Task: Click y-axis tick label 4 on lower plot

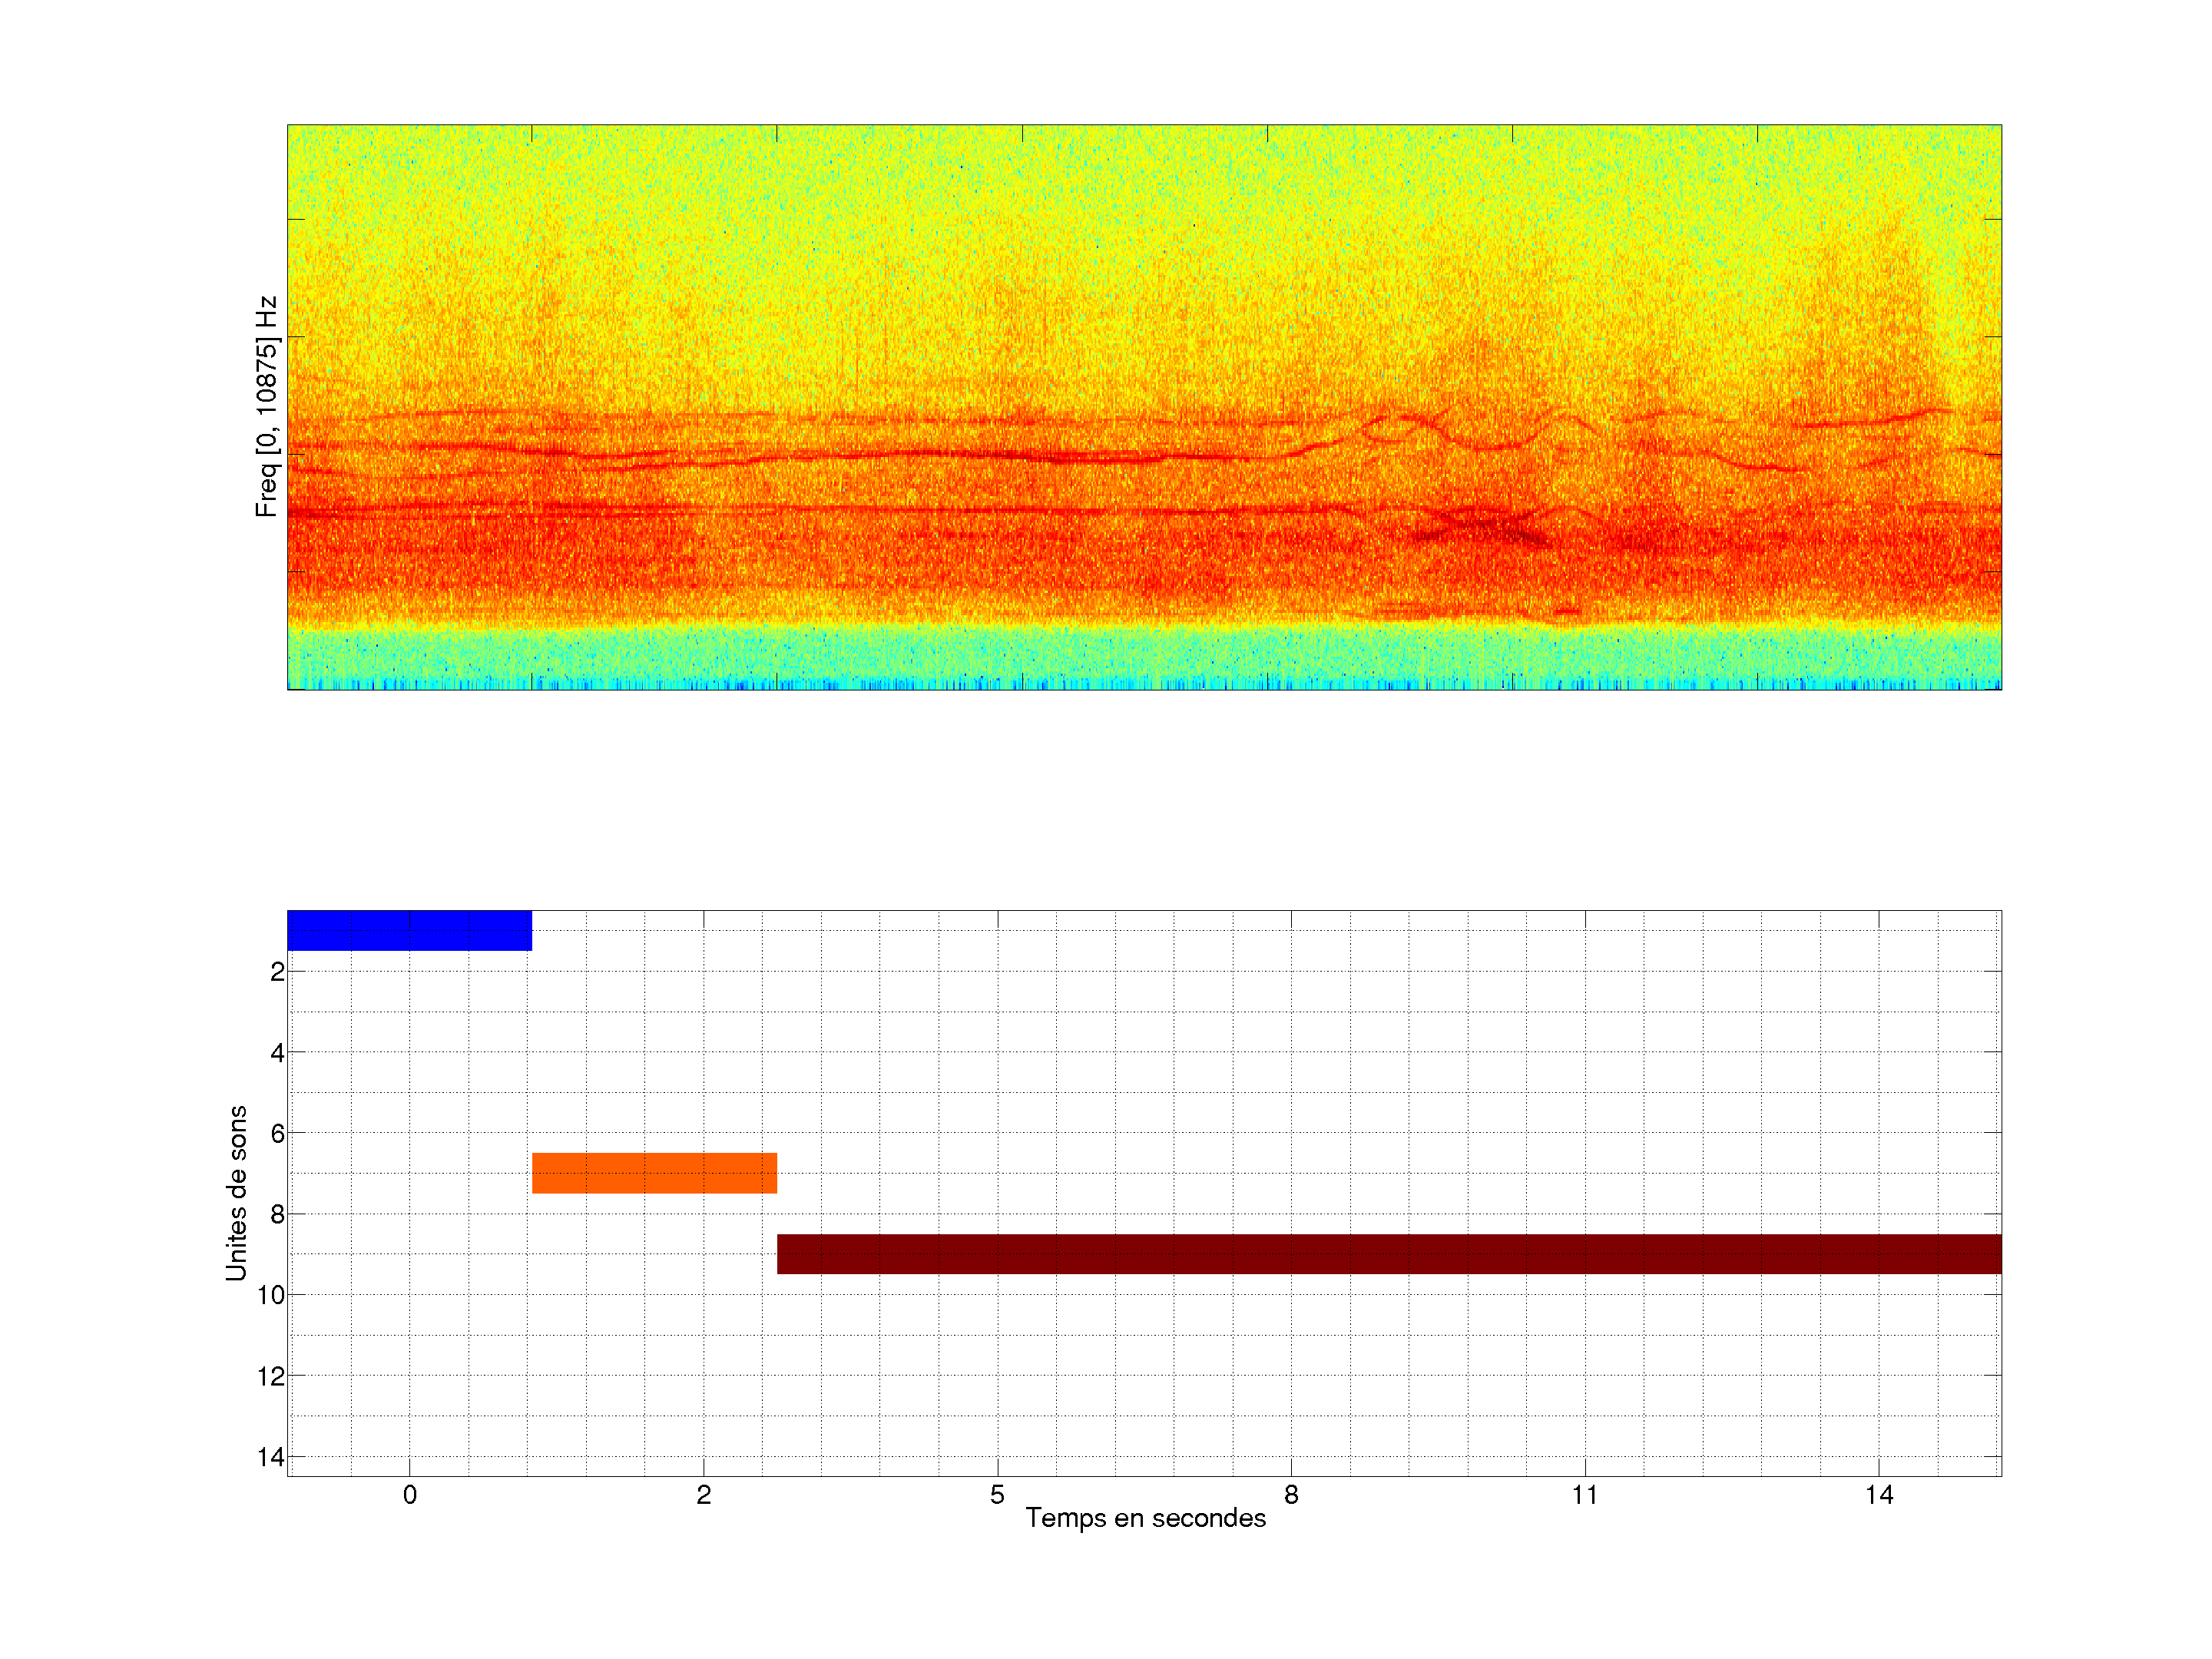Action: coord(277,1053)
